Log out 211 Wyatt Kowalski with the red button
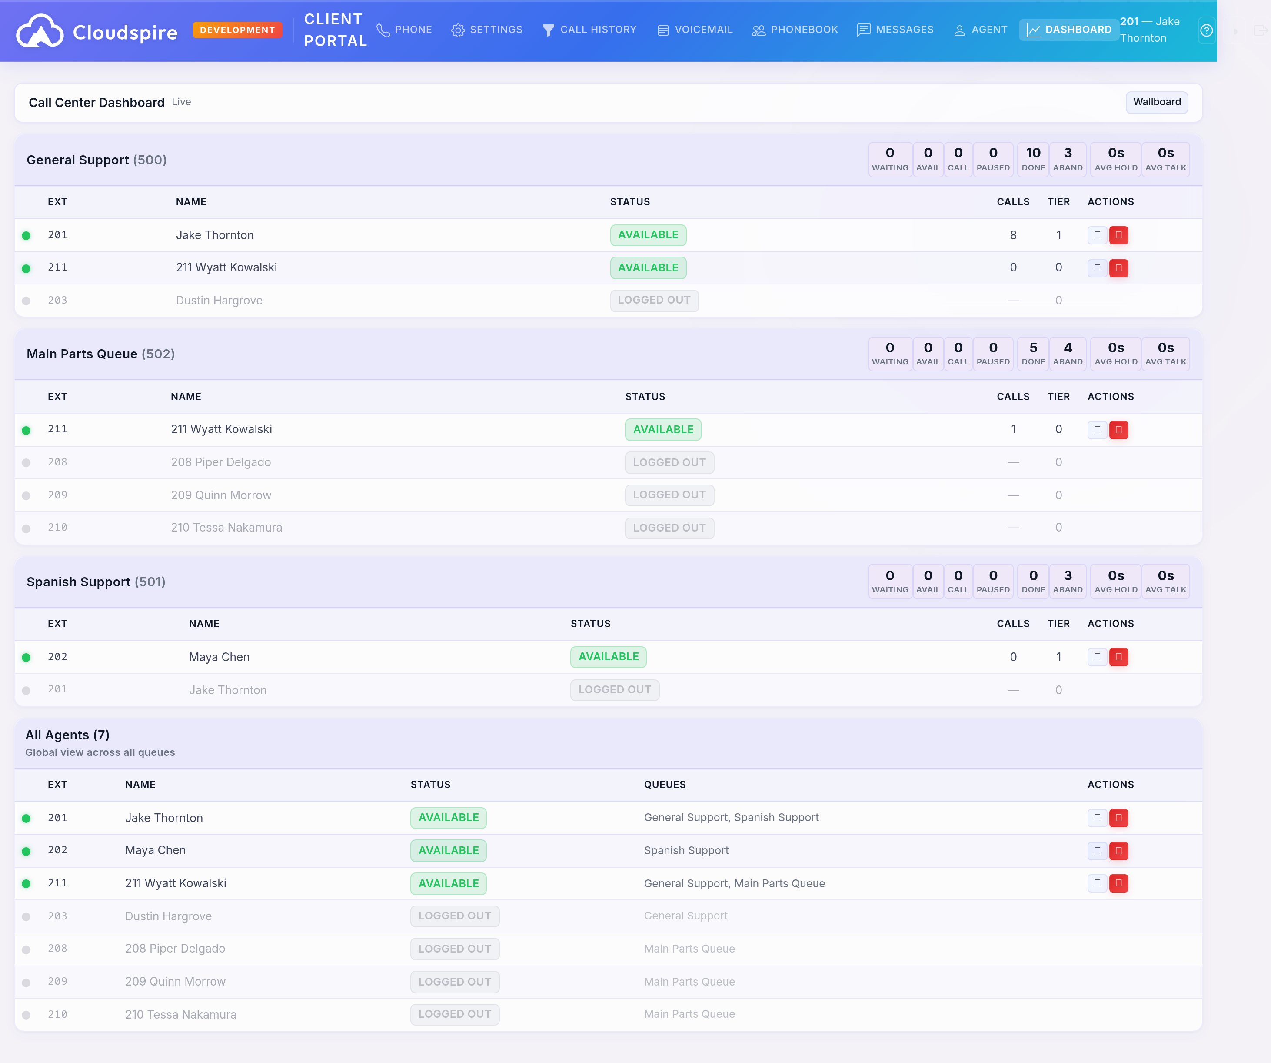The image size is (1271, 1063). (1118, 268)
